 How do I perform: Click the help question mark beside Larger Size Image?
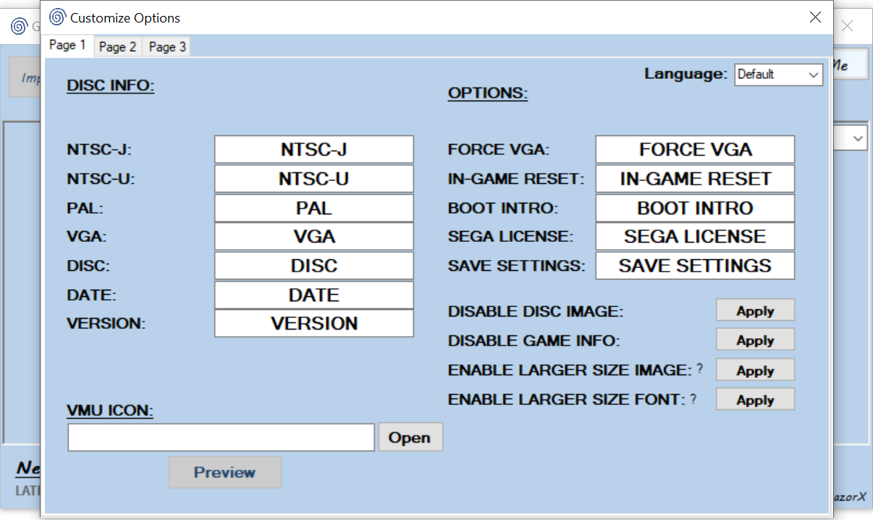[x=699, y=369]
